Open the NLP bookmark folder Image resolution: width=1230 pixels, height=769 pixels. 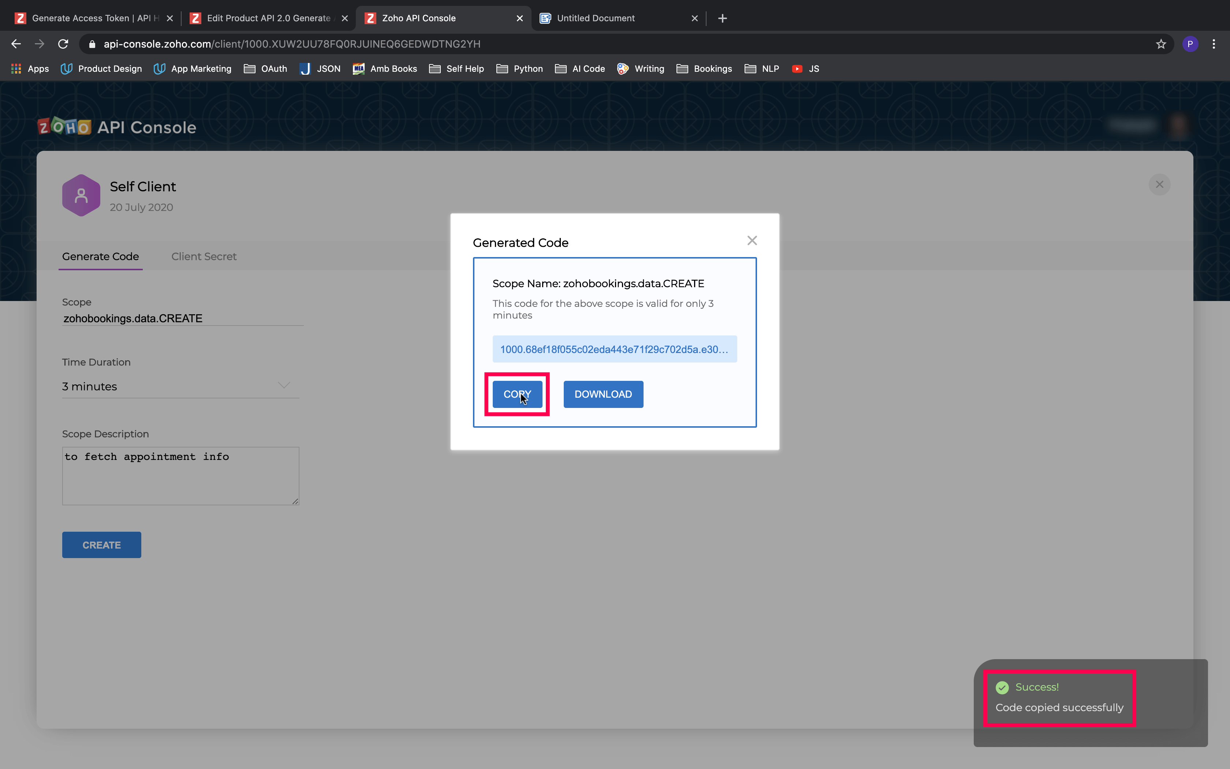point(762,69)
